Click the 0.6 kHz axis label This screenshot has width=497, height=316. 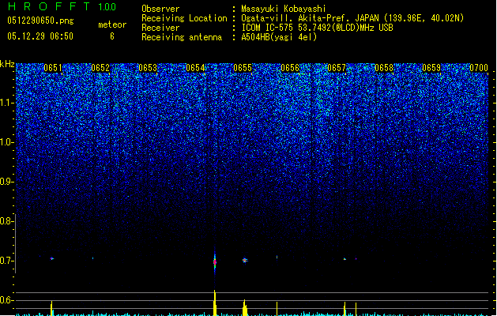[x=7, y=300]
